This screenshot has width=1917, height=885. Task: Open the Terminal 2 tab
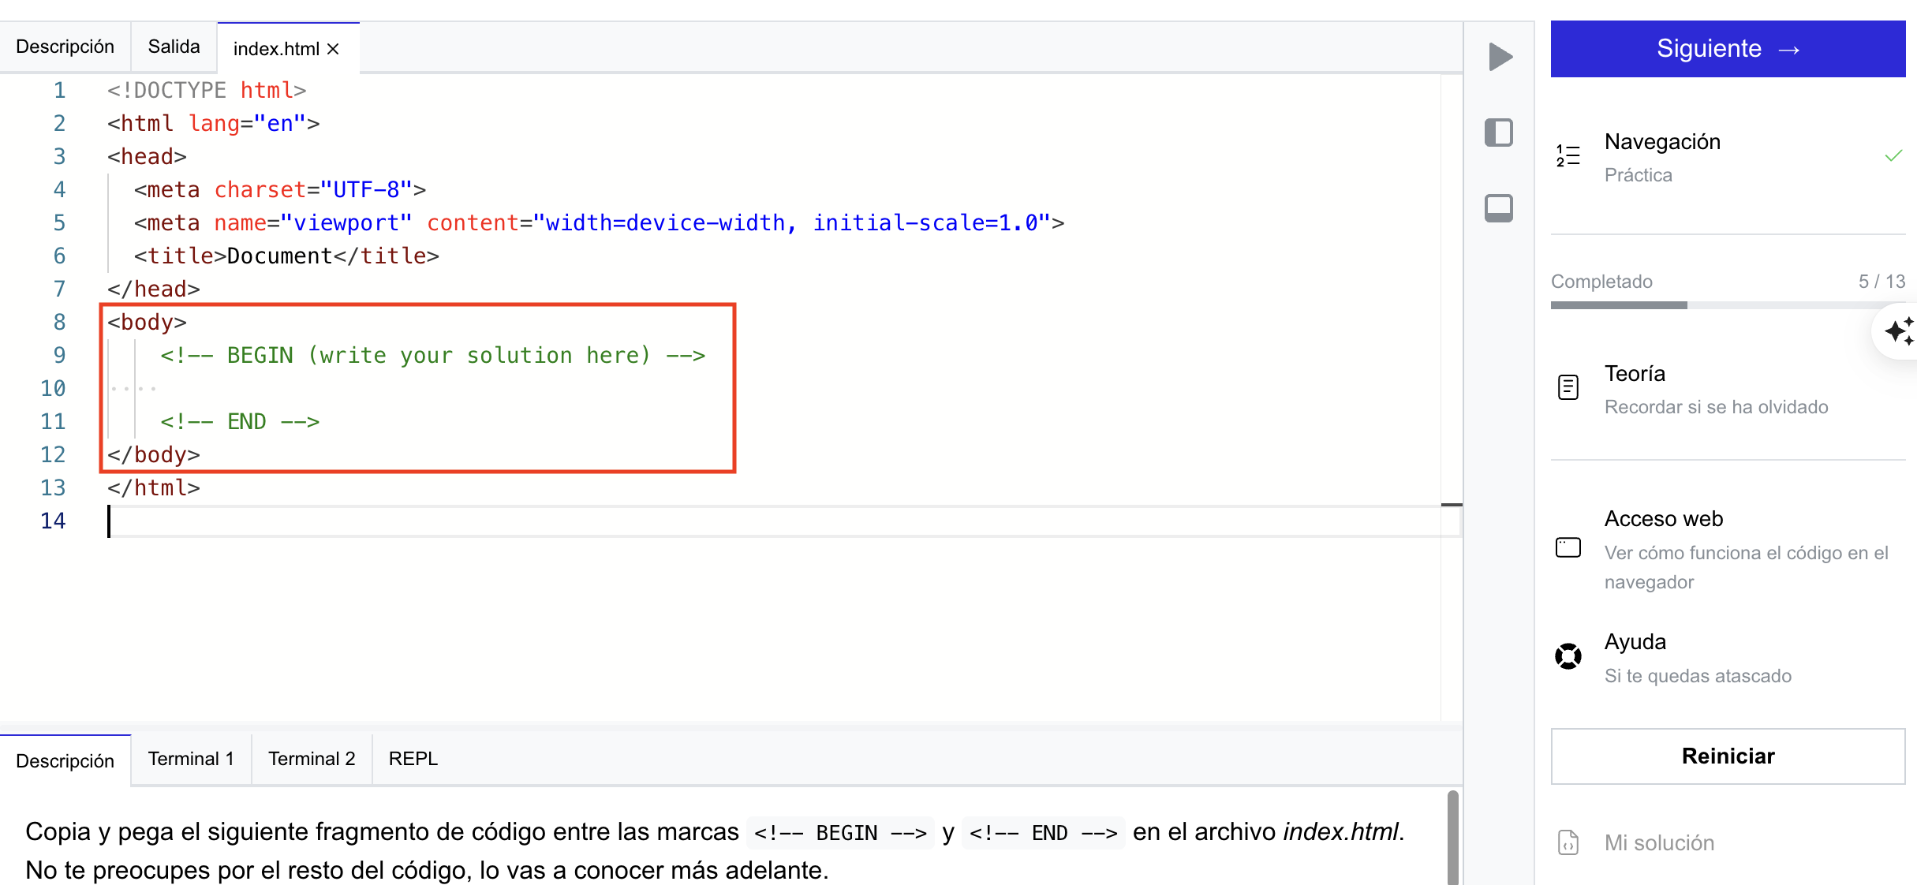312,759
